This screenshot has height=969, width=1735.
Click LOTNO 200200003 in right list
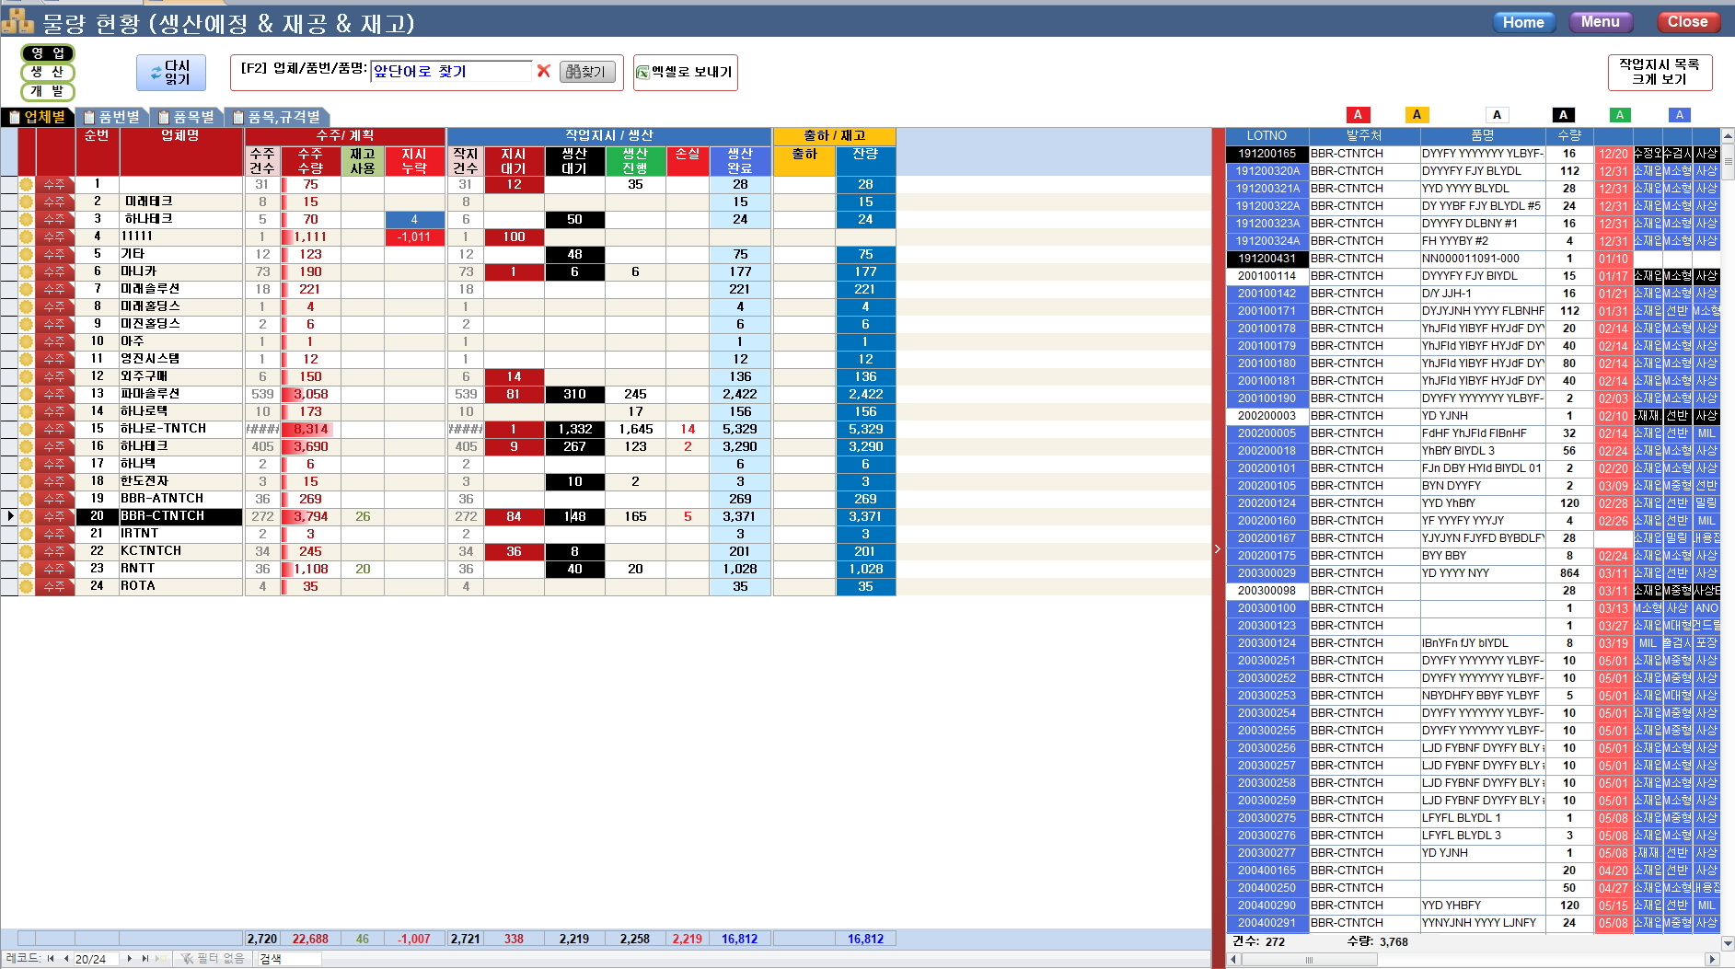pos(1267,416)
